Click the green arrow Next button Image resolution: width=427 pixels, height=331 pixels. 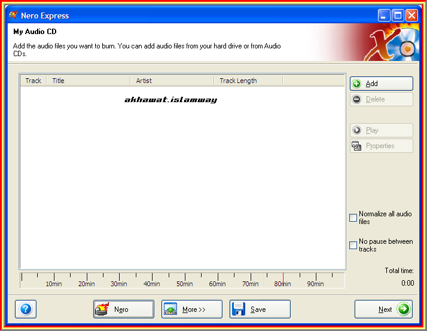383,309
